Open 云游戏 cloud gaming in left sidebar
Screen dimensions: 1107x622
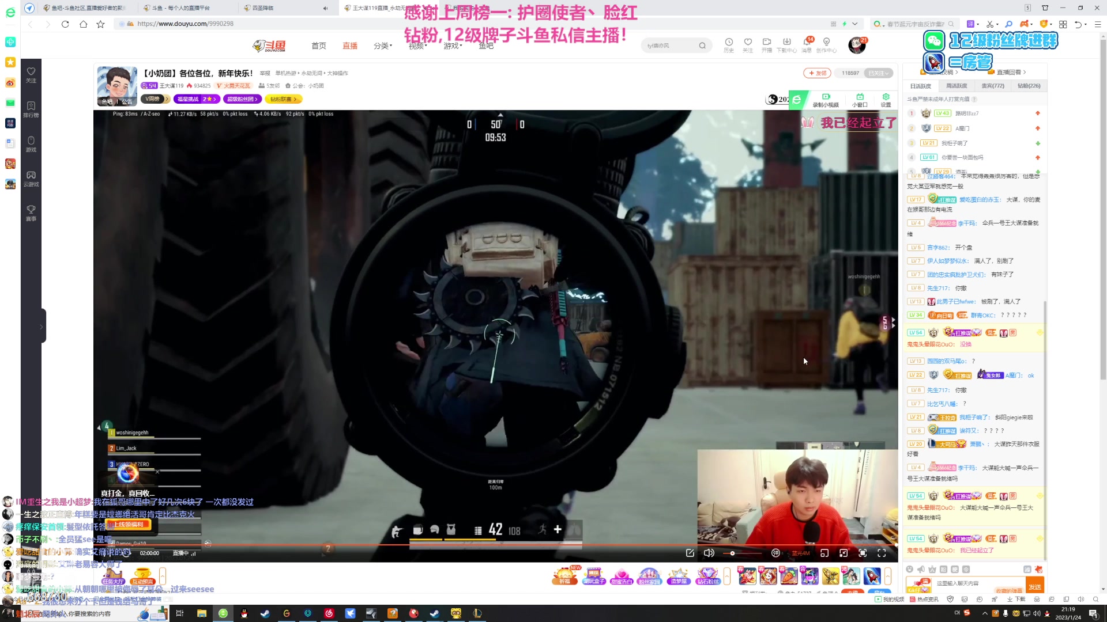coord(31,179)
